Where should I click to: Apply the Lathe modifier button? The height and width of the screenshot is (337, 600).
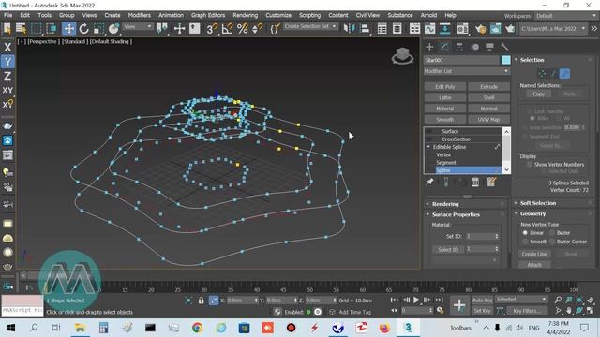pyautogui.click(x=445, y=97)
